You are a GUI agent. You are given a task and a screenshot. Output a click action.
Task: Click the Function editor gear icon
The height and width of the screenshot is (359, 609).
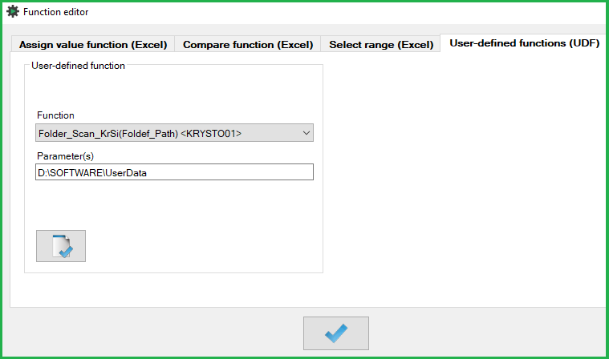click(x=12, y=12)
